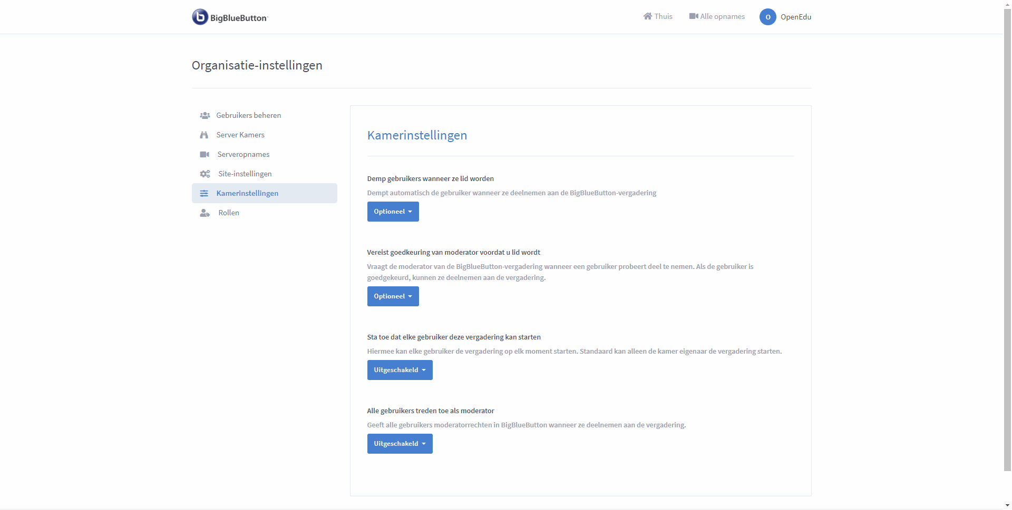Viewport: 1012px width, 510px height.
Task: Click the users icon for Gebruikers beheren
Action: tap(205, 115)
